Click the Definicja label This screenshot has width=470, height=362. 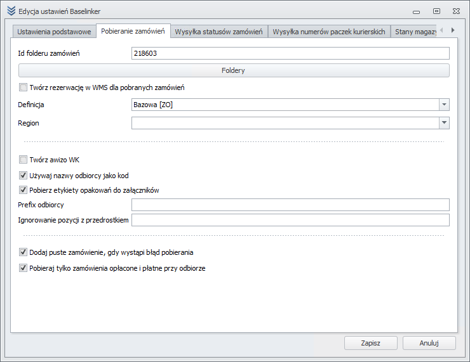tap(31, 105)
